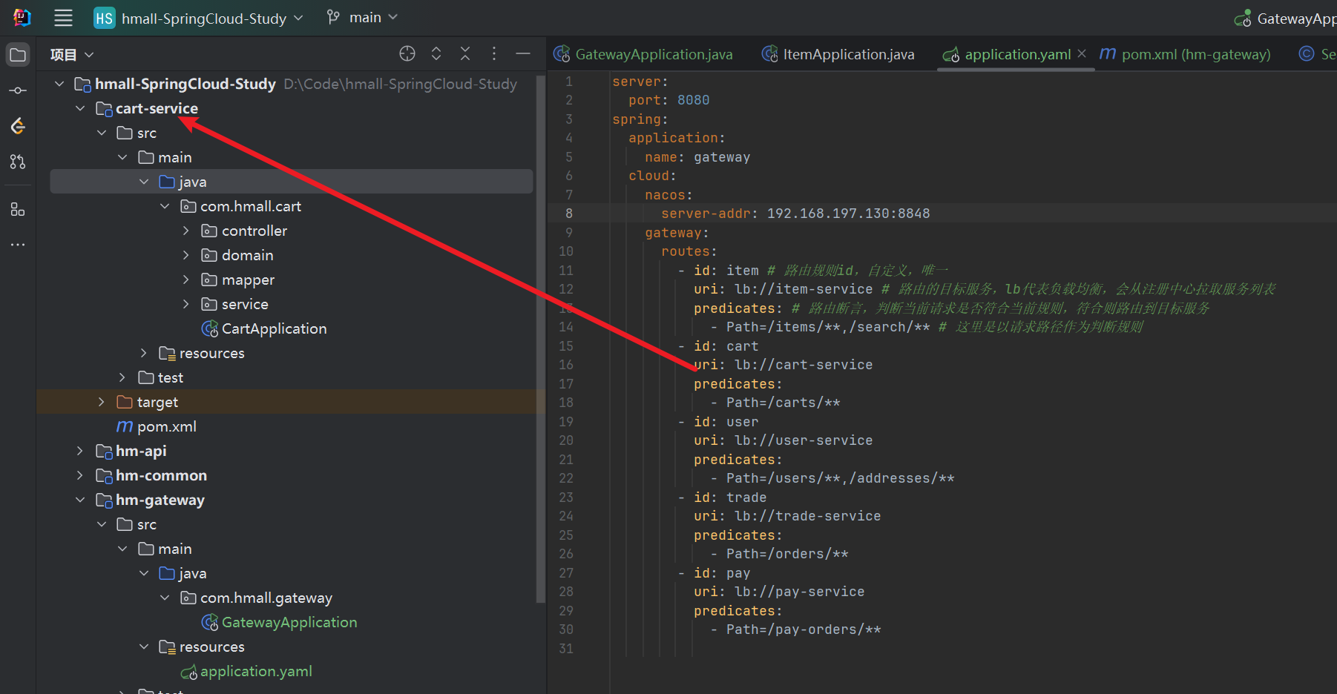The height and width of the screenshot is (694, 1337).
Task: Click line number 8 in gutter
Action: click(569, 214)
